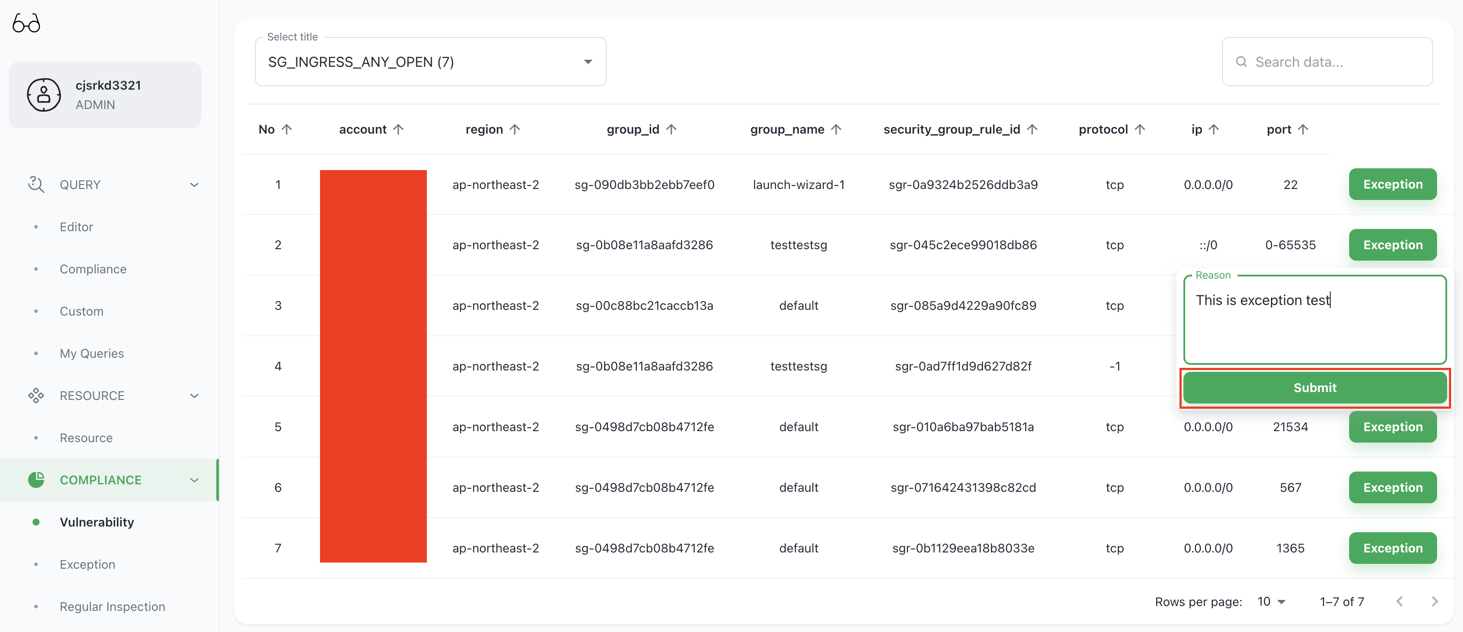Go to next page arrow
The image size is (1463, 632).
tap(1434, 601)
